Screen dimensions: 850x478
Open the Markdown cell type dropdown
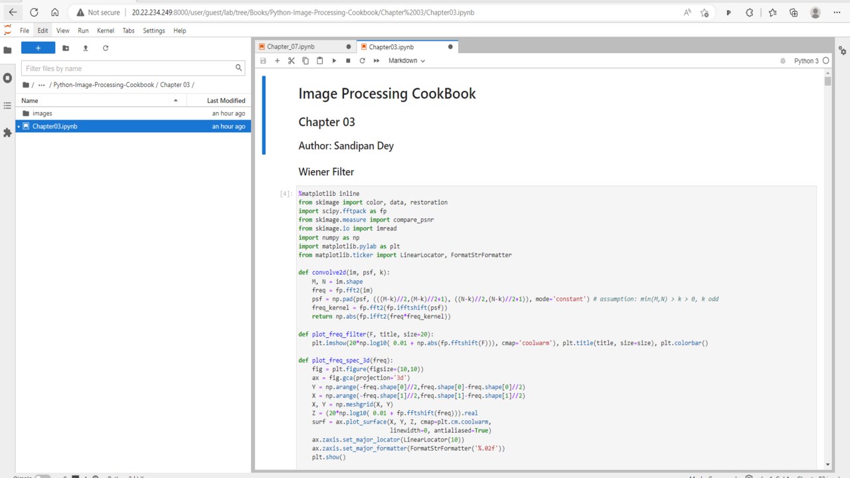pos(406,60)
